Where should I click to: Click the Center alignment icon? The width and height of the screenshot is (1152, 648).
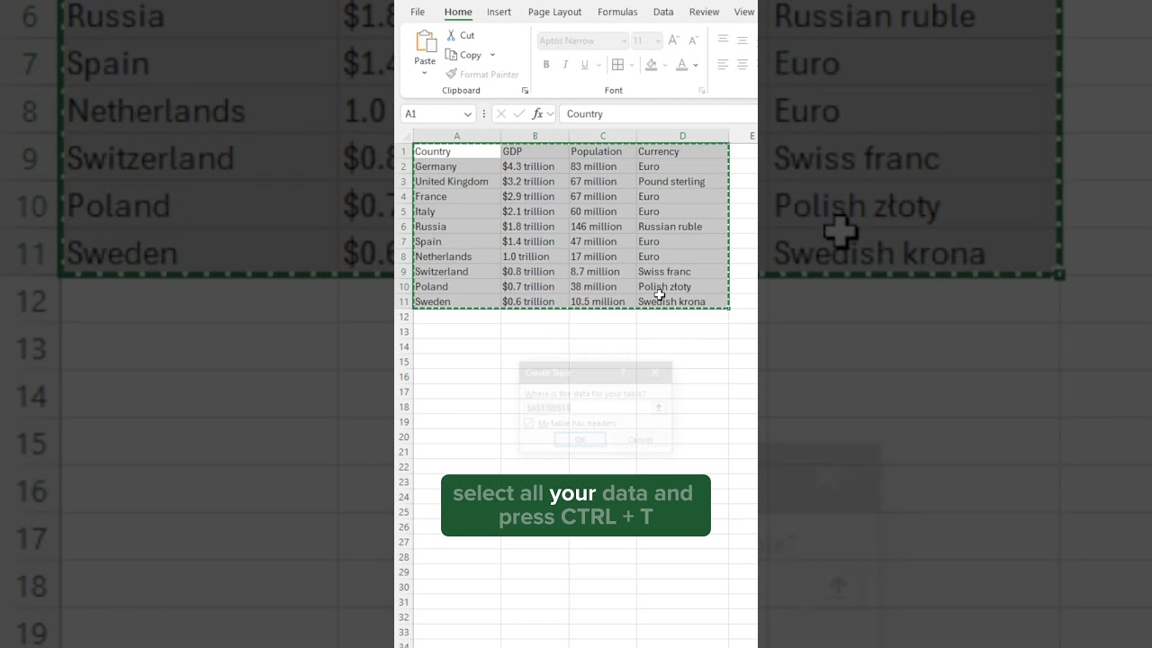[x=742, y=65]
